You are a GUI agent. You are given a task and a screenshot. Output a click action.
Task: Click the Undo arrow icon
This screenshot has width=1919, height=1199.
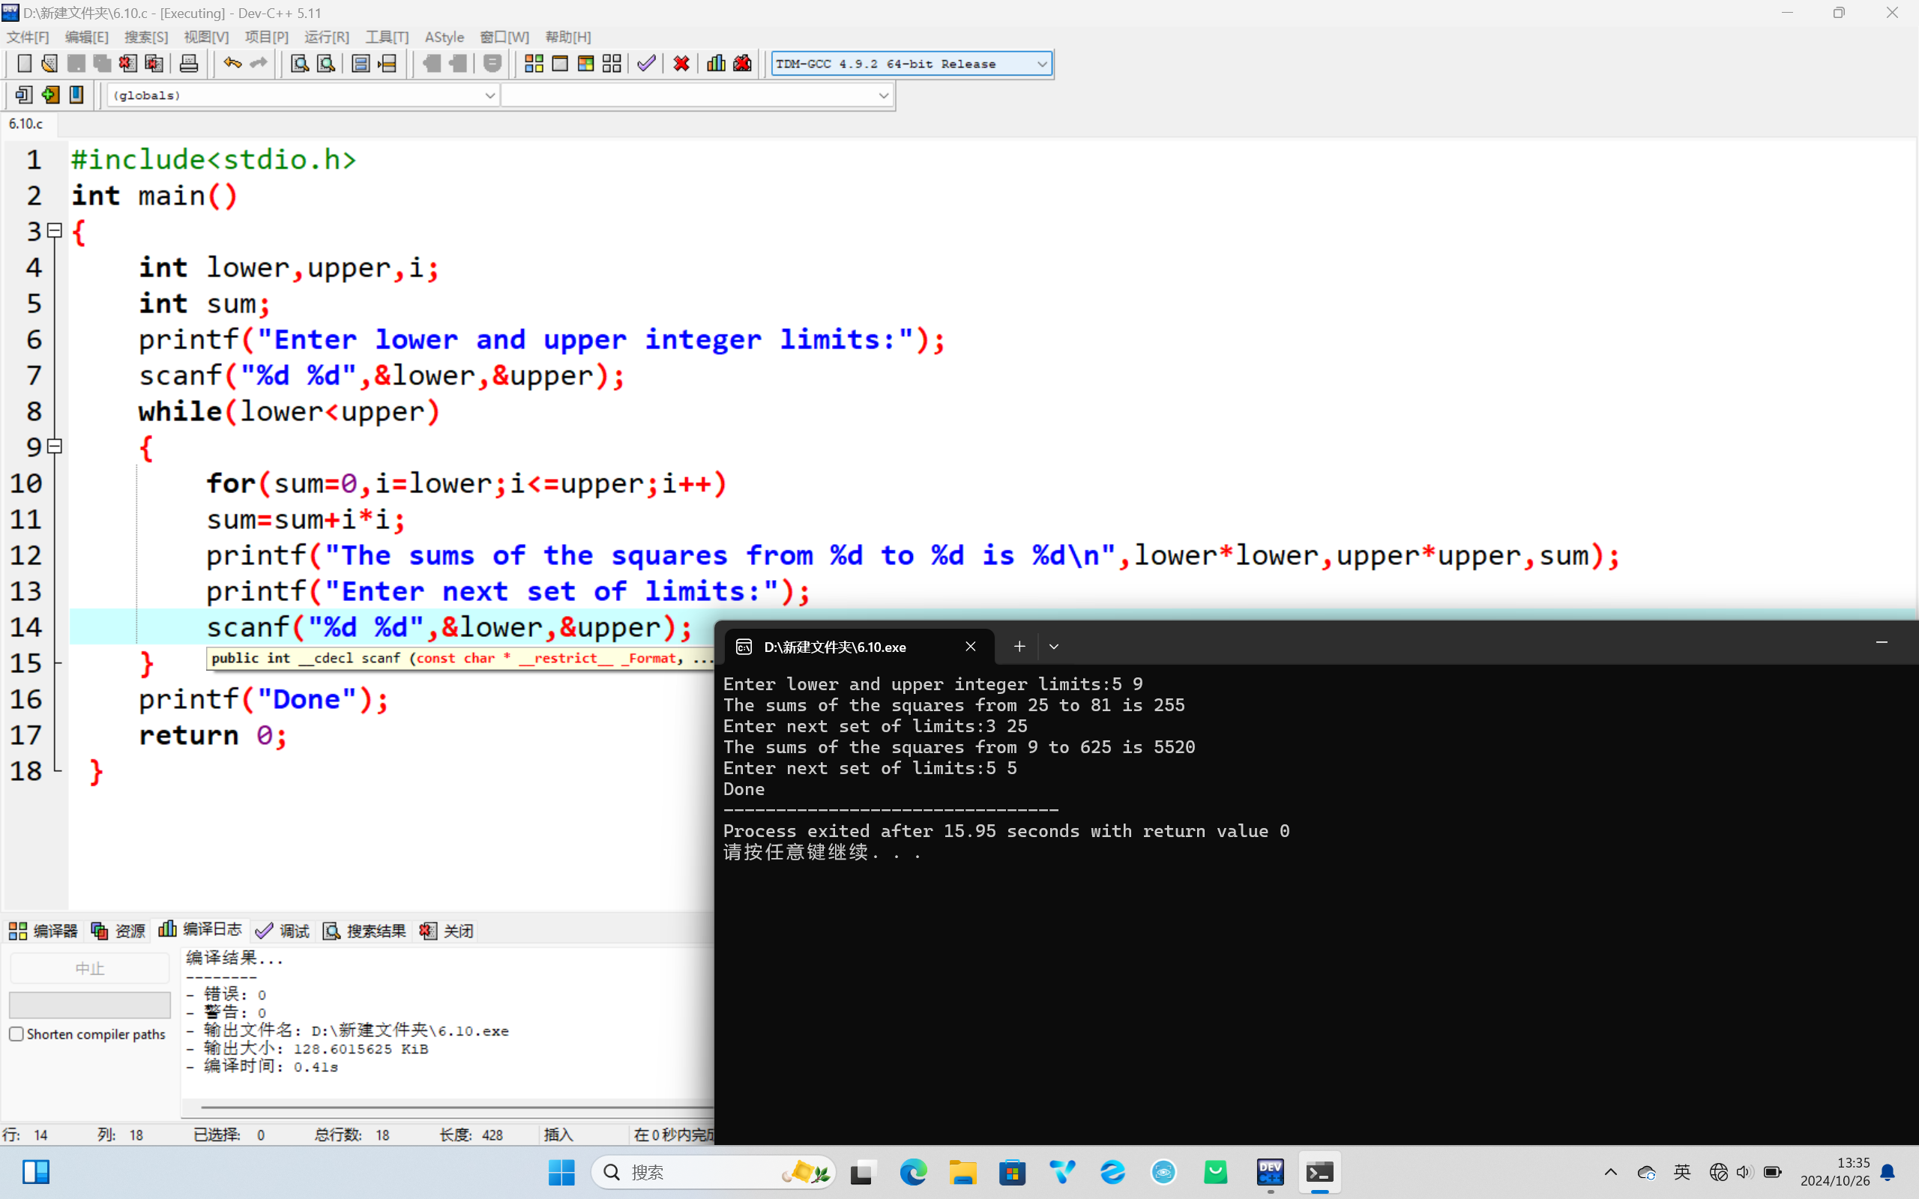point(232,64)
